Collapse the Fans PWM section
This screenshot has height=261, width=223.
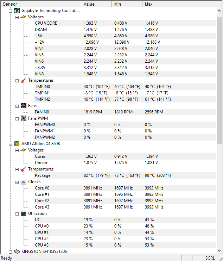(x=17, y=118)
